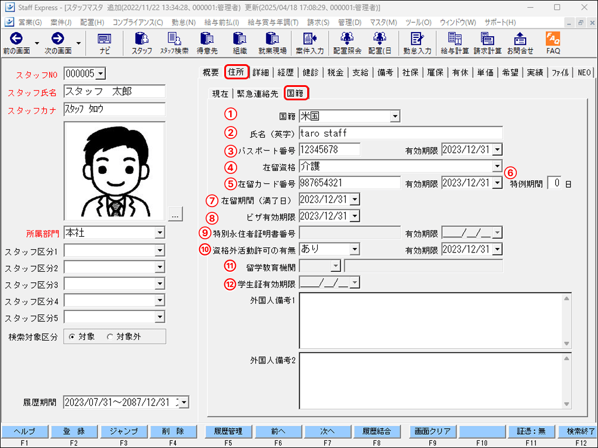Open the 資格外活動許可の有無 dropdown
The height and width of the screenshot is (448, 598).
point(354,249)
